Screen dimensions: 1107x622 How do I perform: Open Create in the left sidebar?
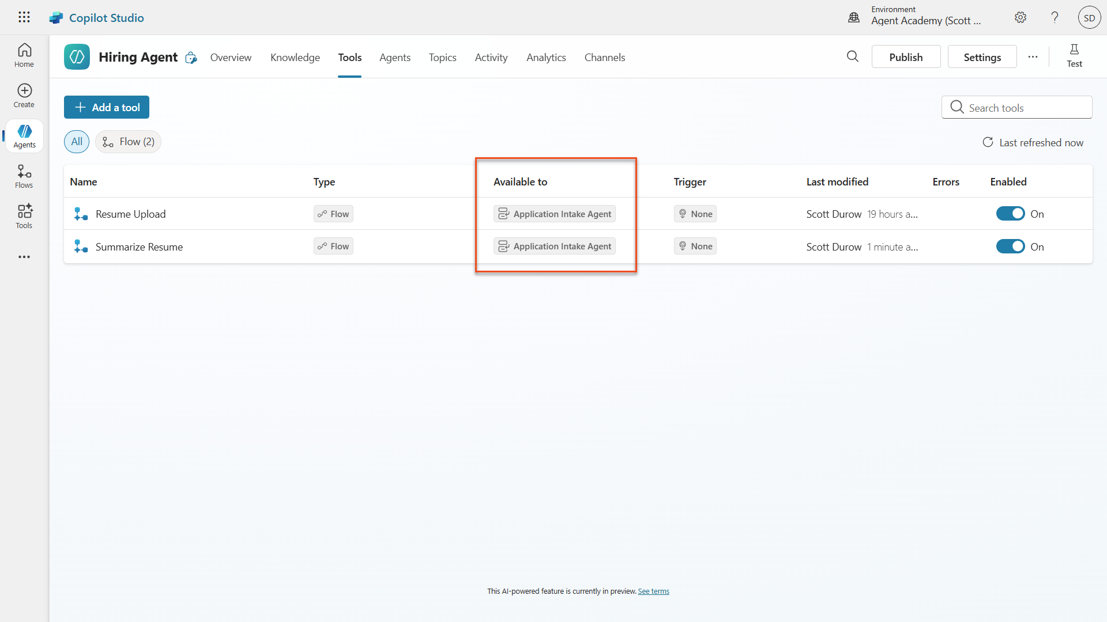(24, 96)
